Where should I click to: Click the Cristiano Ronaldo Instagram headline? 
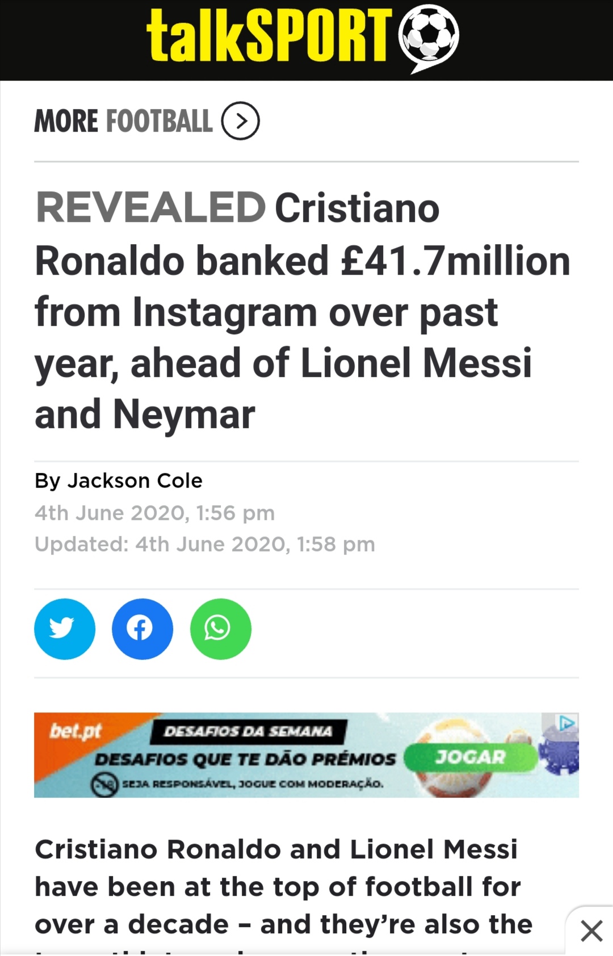click(303, 312)
